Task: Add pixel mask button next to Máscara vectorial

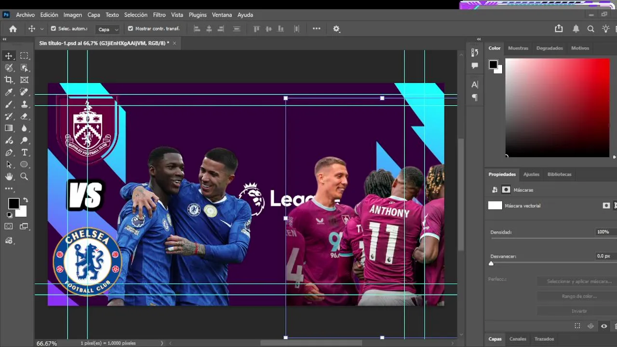Action: [x=606, y=206]
